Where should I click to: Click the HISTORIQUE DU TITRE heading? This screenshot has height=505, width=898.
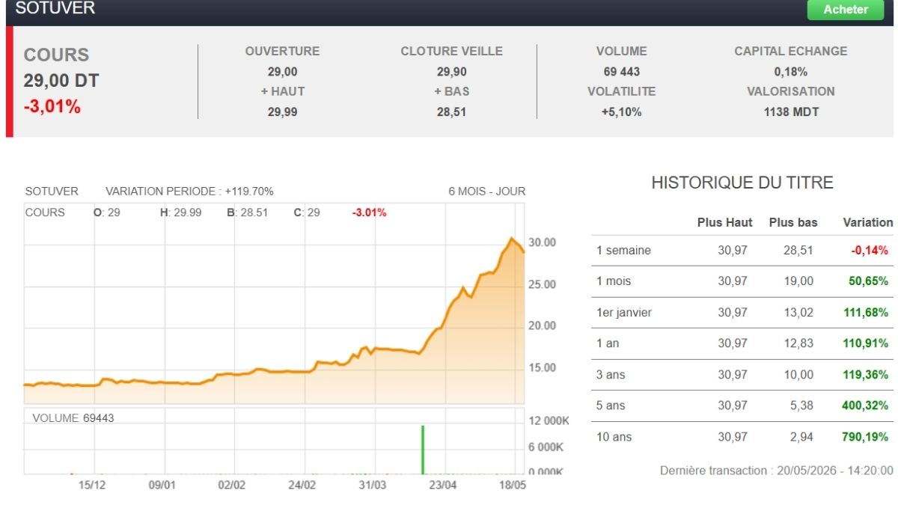point(742,183)
